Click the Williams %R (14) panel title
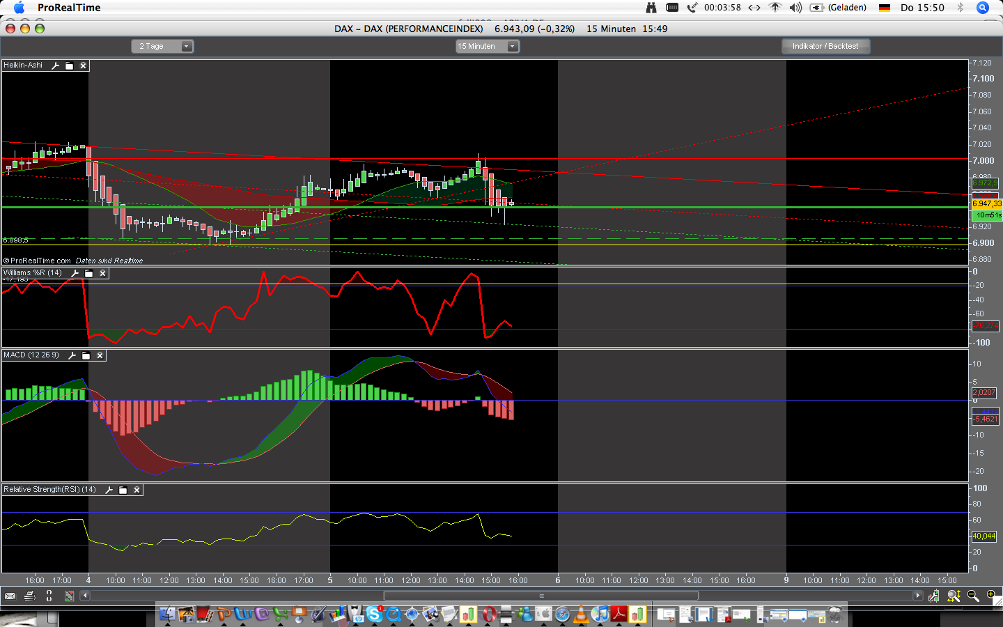The width and height of the screenshot is (1003, 627). tap(33, 273)
